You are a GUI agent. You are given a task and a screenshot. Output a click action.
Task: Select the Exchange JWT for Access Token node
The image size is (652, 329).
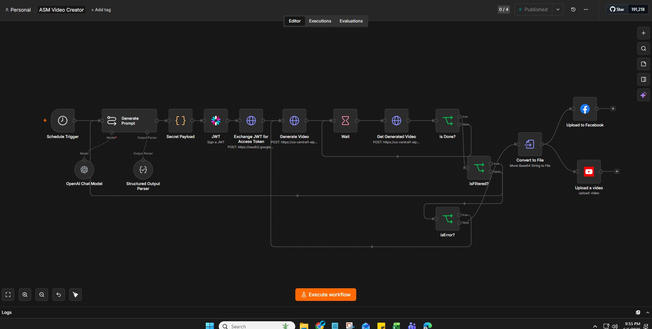pos(251,120)
